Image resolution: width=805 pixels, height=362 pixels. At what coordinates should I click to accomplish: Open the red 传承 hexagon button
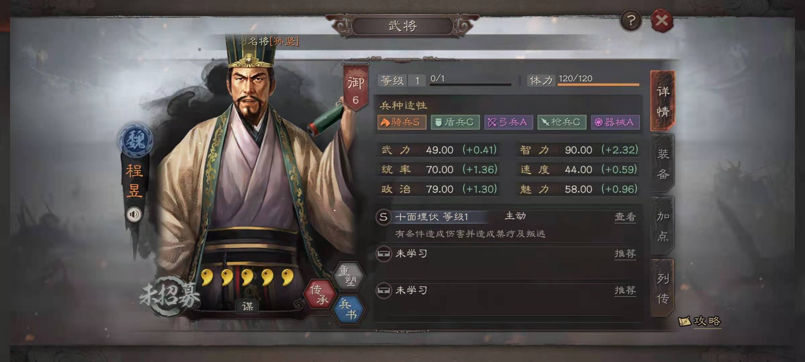pos(319,294)
